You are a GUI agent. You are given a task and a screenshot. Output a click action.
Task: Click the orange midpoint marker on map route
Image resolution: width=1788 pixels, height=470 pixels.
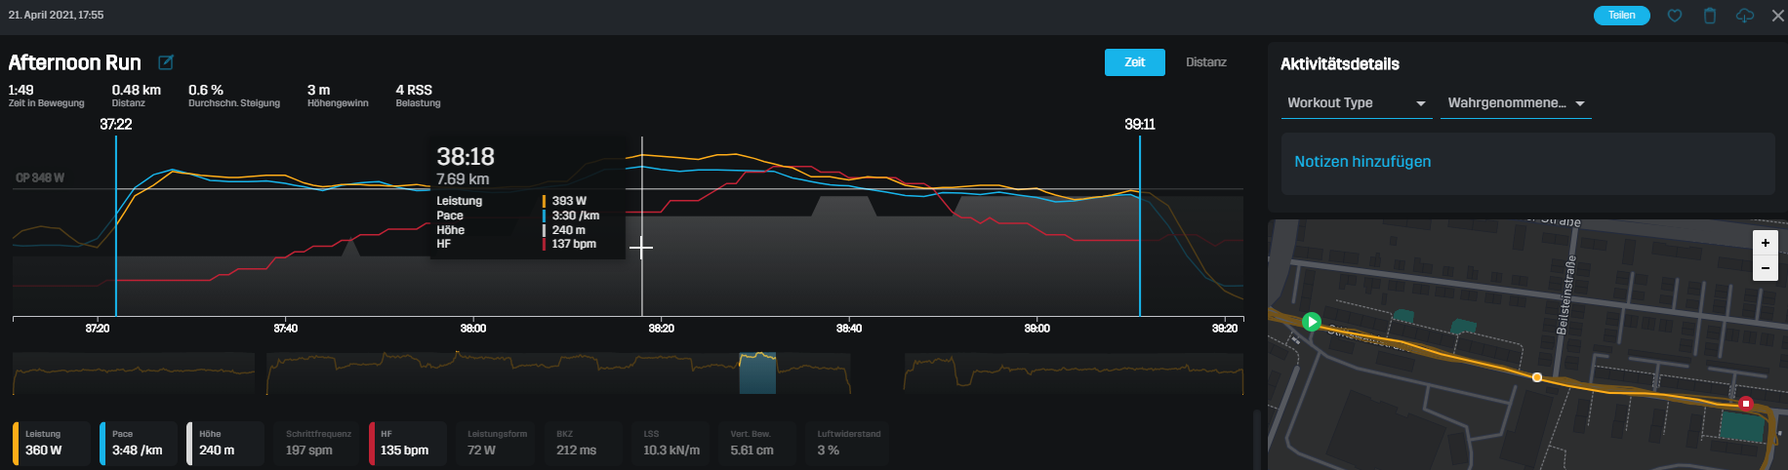[1537, 377]
